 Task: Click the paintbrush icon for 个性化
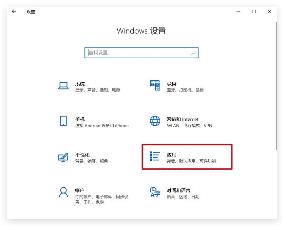pyautogui.click(x=63, y=157)
